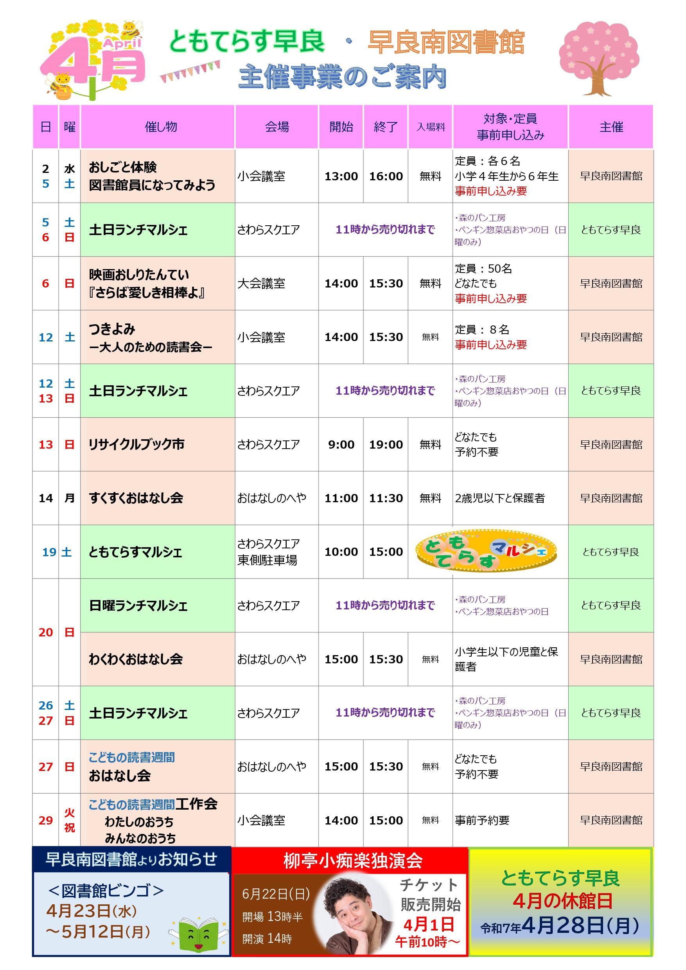The width and height of the screenshot is (686, 970).
Task: Click 11時から売り切れまで in the 5–6日 row
Action: point(385,230)
